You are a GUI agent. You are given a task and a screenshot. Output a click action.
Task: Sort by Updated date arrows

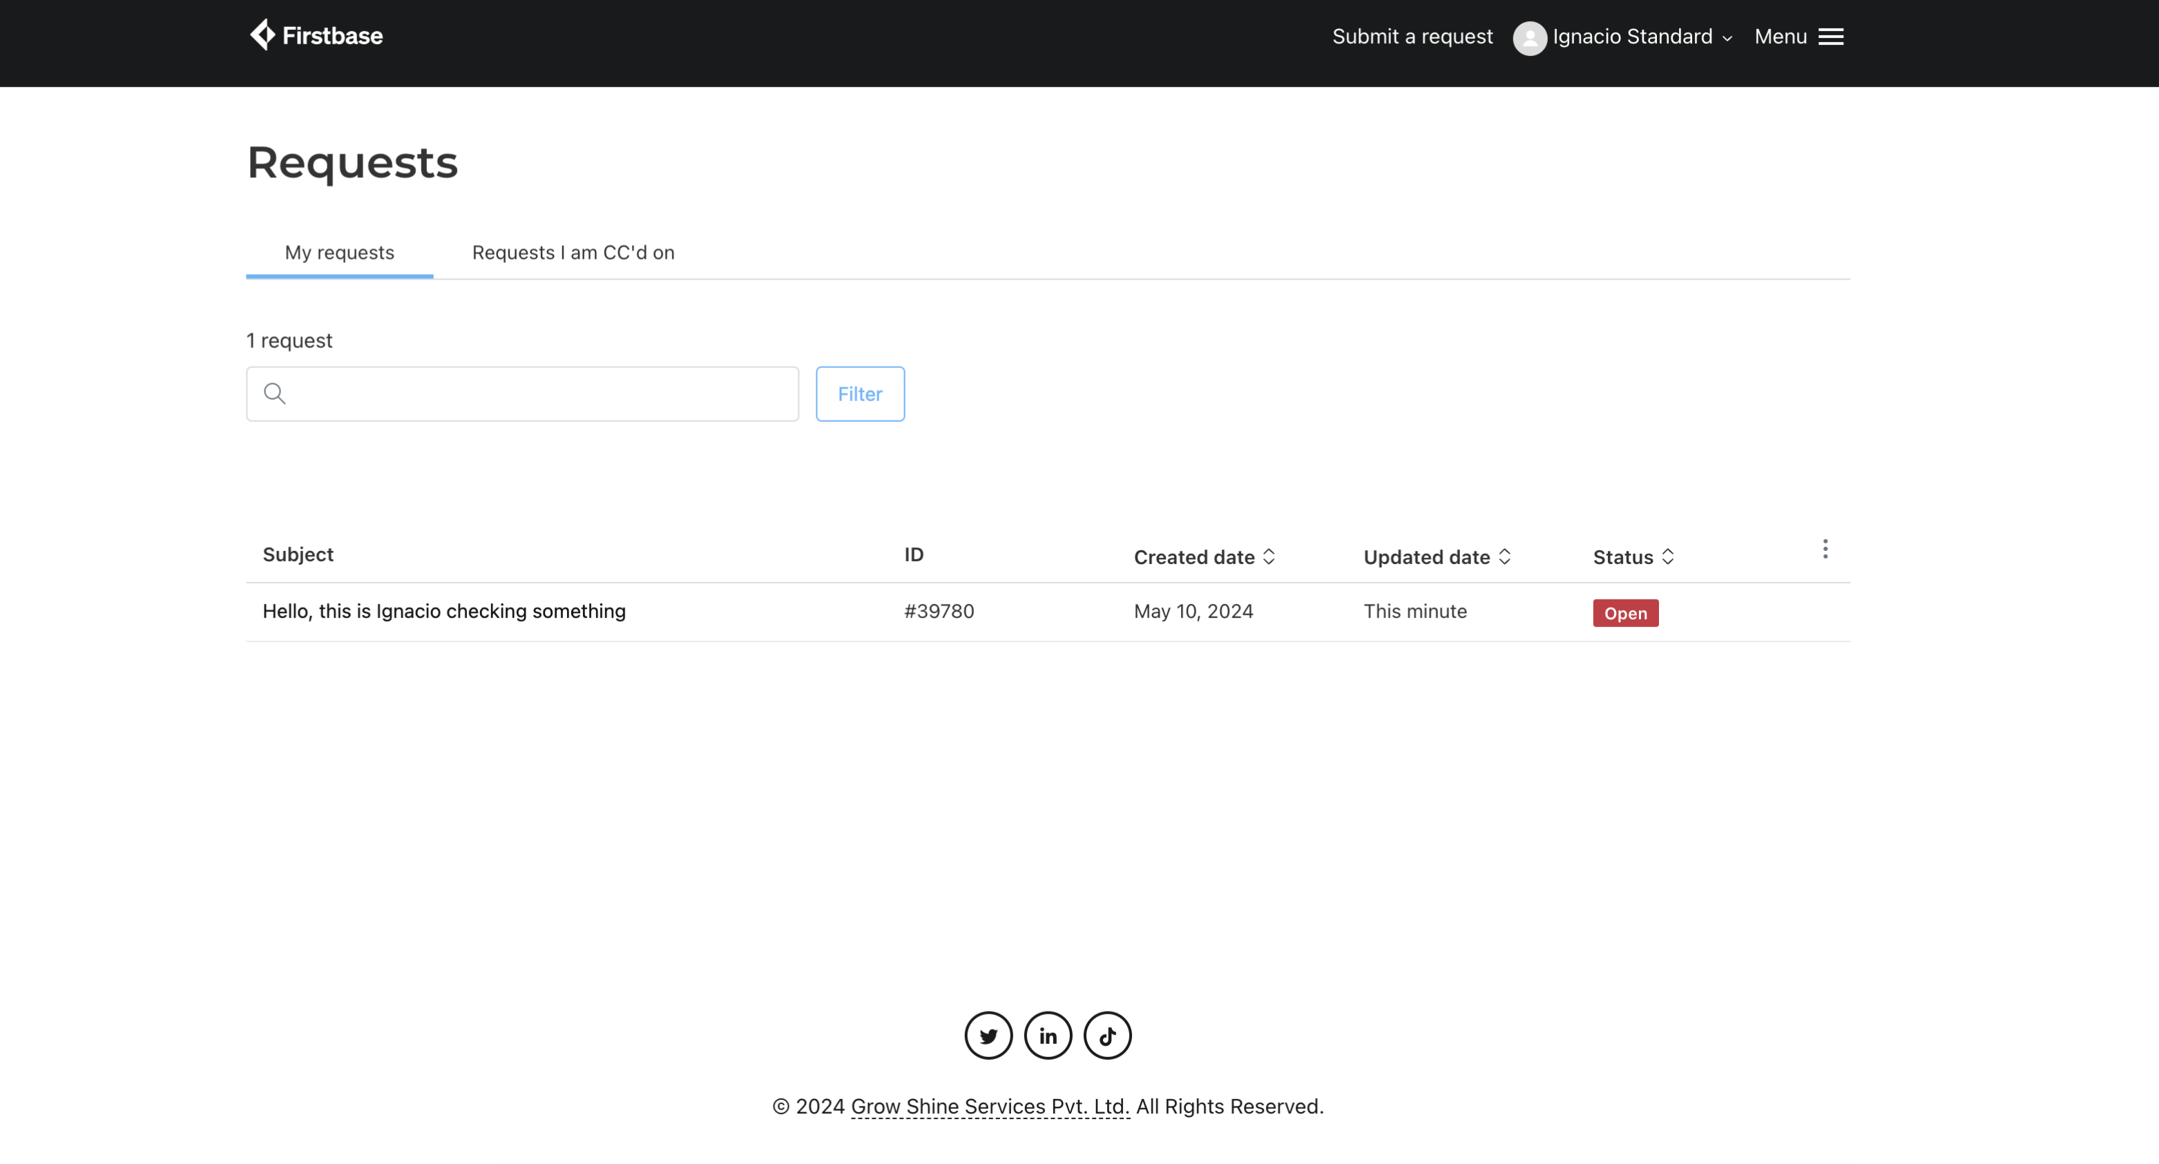tap(1504, 556)
